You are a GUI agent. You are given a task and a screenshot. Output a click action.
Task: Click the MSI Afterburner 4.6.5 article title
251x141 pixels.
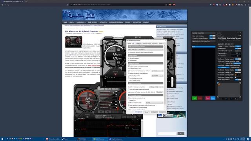pyautogui.click(x=82, y=31)
